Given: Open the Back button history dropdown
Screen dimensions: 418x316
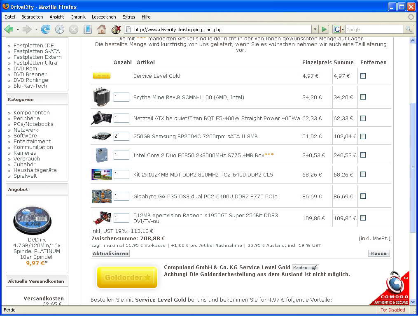Looking at the screenshot, I should (18, 29).
